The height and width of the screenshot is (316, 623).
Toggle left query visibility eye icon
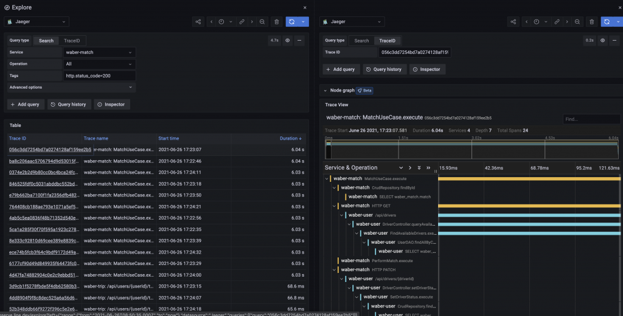click(288, 41)
